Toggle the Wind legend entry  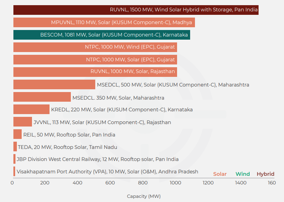[x=242, y=174]
